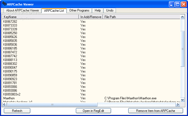Click Open in RegEdit button
188x116 pixels.
[x=93, y=111]
